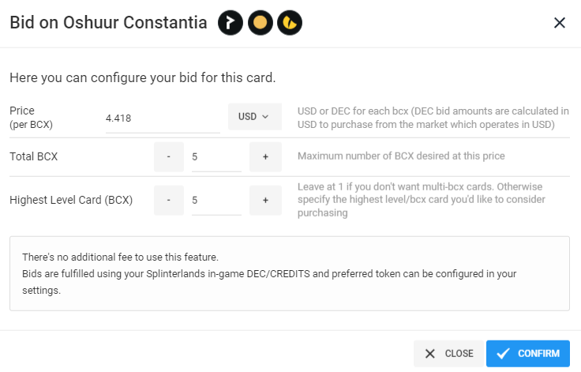Expand currency list via chevron arrow

pos(265,116)
